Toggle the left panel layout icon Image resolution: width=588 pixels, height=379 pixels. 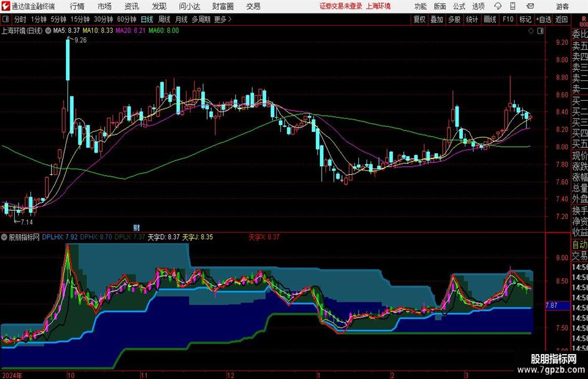click(x=6, y=19)
